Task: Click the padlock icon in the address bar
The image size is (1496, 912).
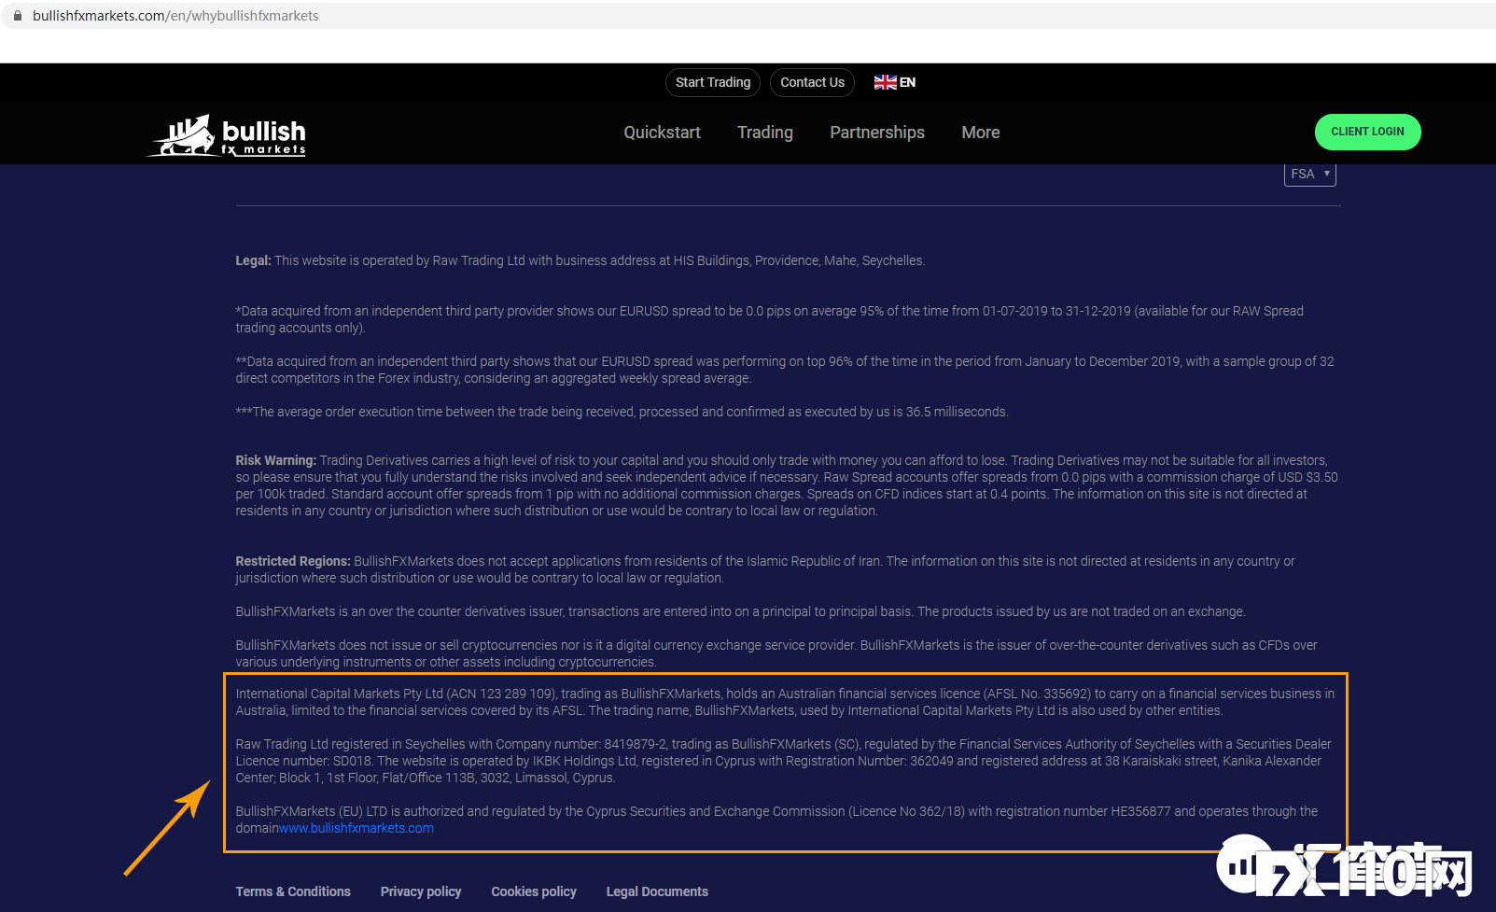Action: coord(17,16)
